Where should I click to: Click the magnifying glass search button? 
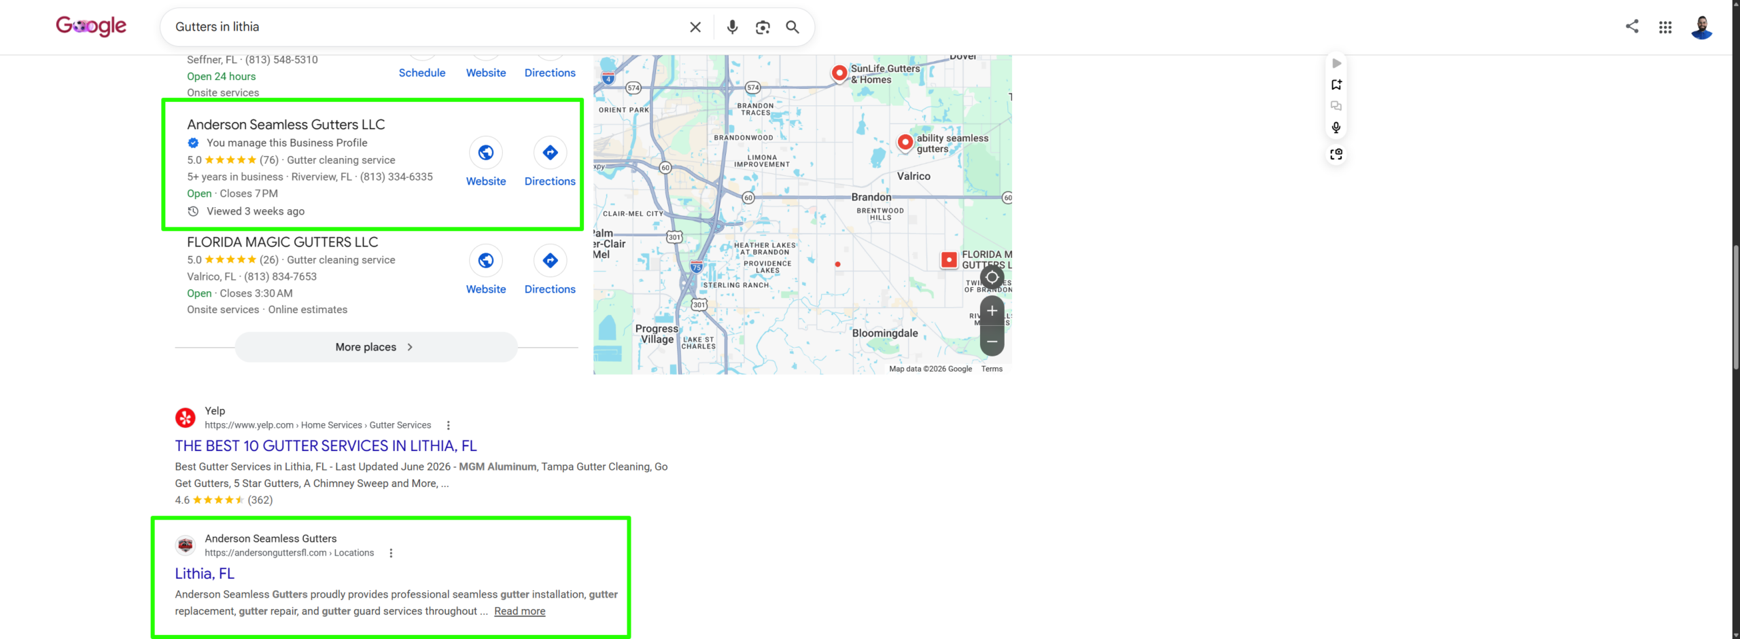pos(793,27)
